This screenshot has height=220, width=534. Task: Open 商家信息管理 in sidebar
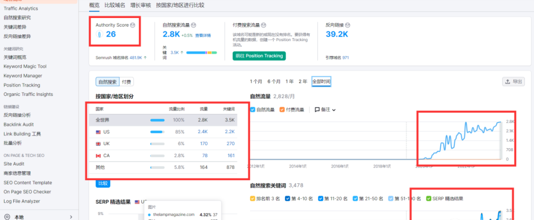point(17,173)
